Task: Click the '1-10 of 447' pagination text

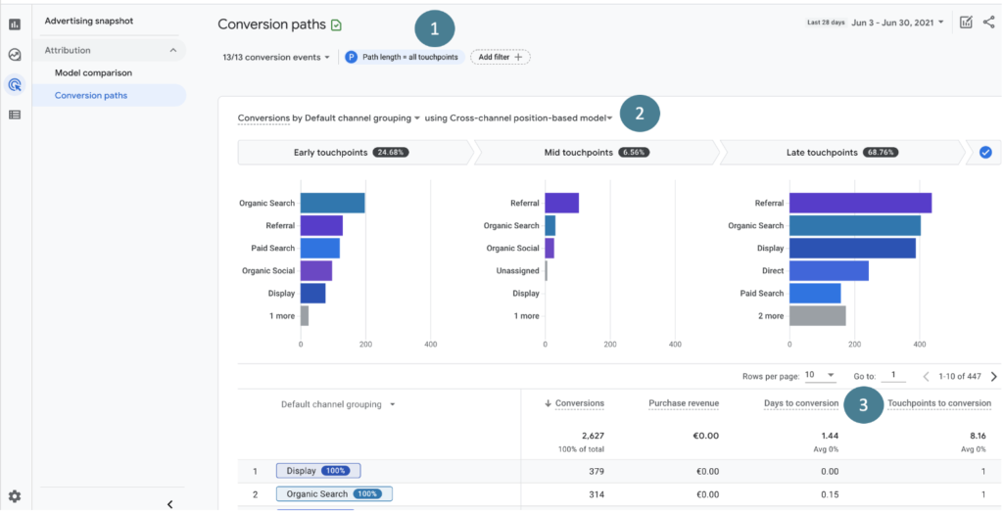Action: click(960, 377)
